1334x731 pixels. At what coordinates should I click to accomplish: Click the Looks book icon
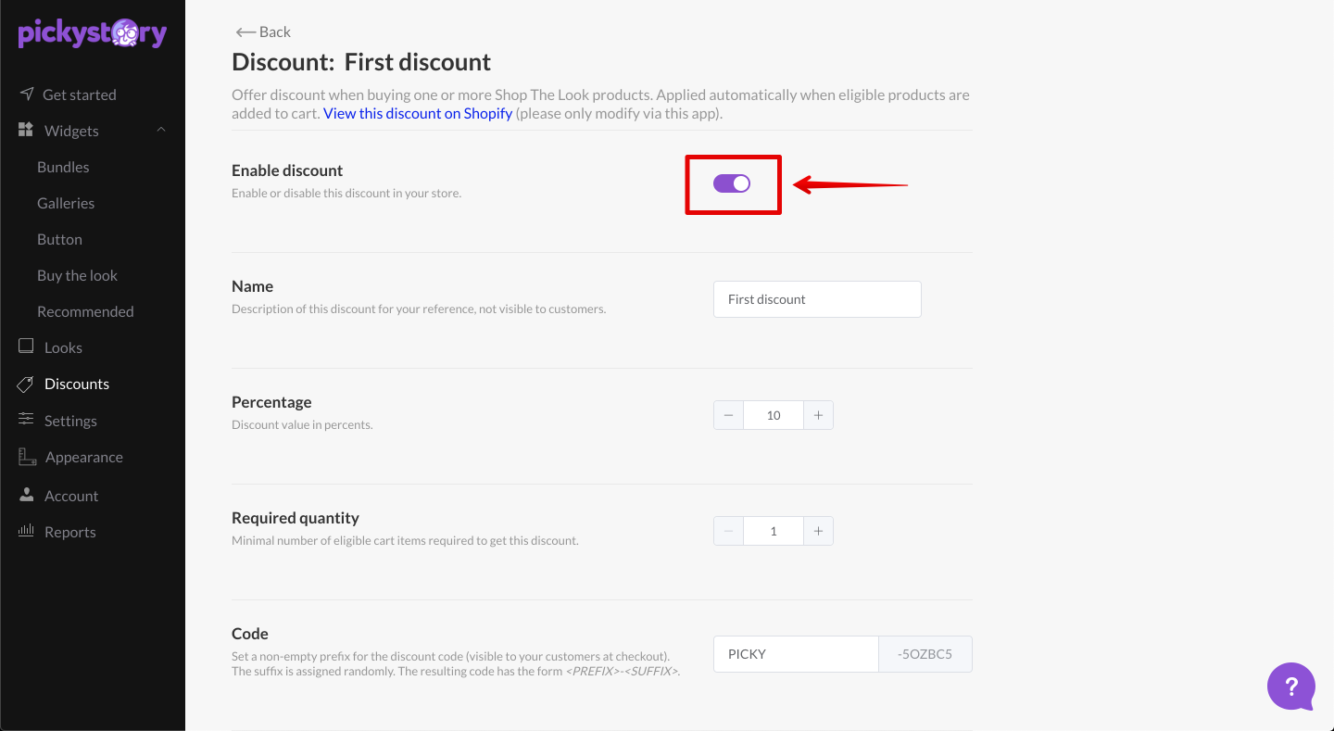pyautogui.click(x=26, y=347)
